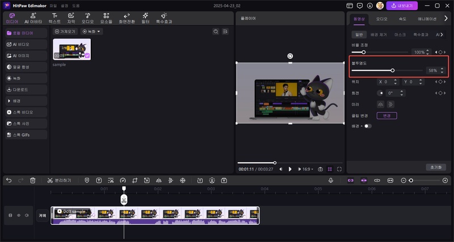The width and height of the screenshot is (454, 242).
Task: Click the 비율 조정 scale slider handle
Action: (364, 52)
